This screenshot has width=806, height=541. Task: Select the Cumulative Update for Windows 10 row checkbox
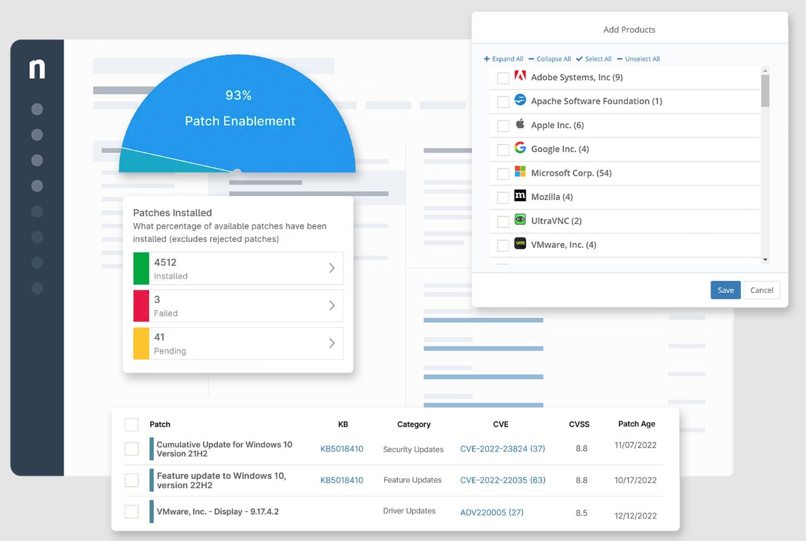tap(131, 449)
